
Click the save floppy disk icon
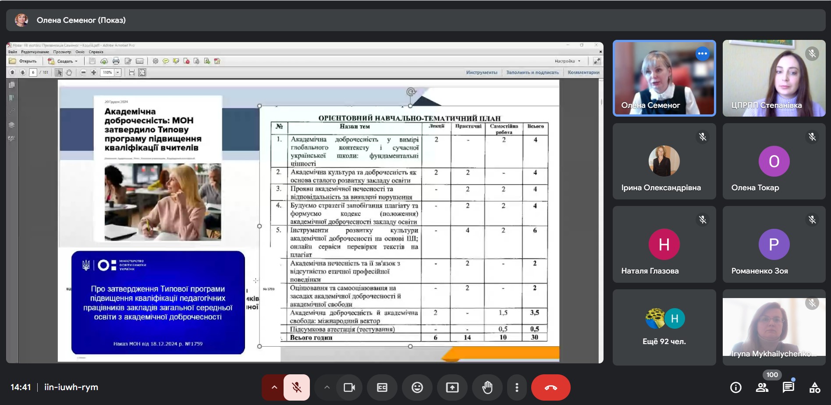pos(92,61)
